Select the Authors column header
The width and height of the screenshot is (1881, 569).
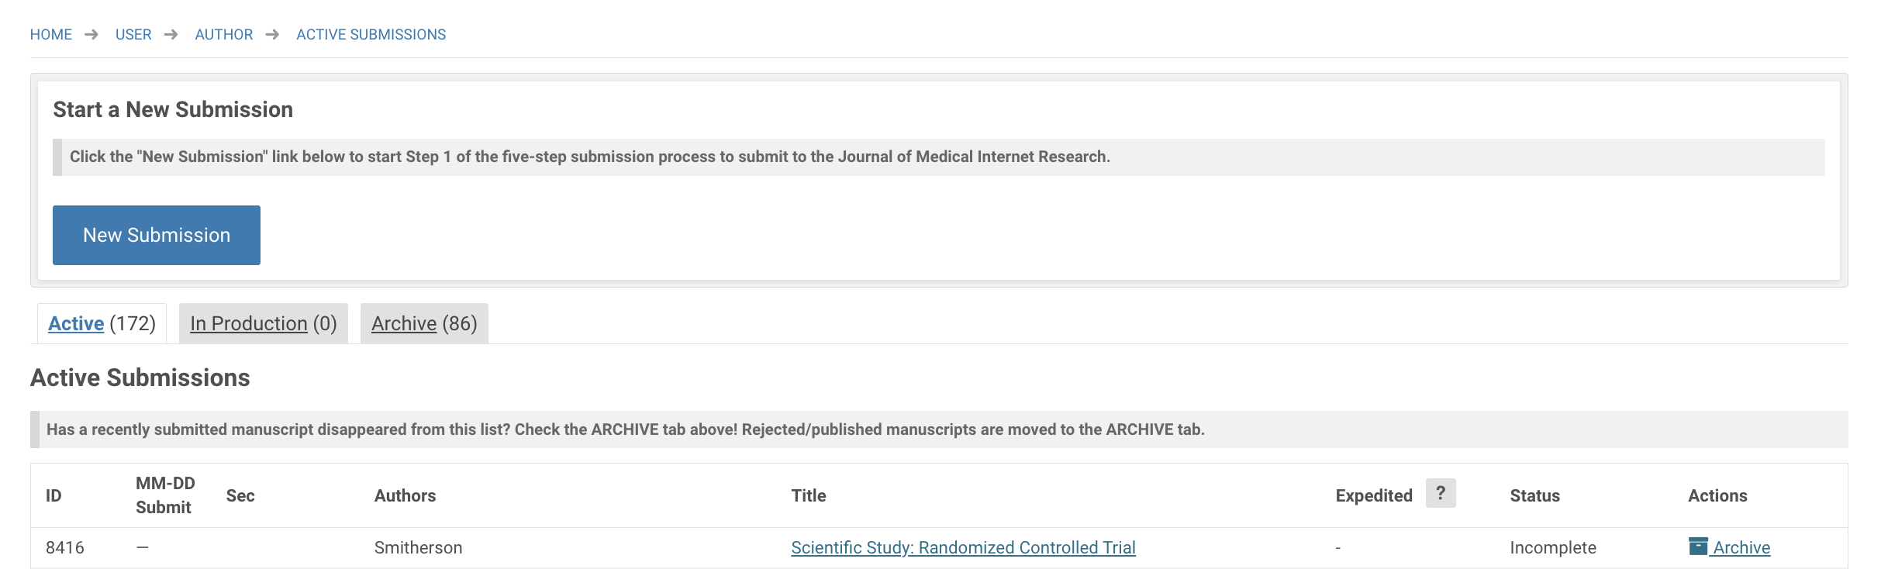coord(406,495)
